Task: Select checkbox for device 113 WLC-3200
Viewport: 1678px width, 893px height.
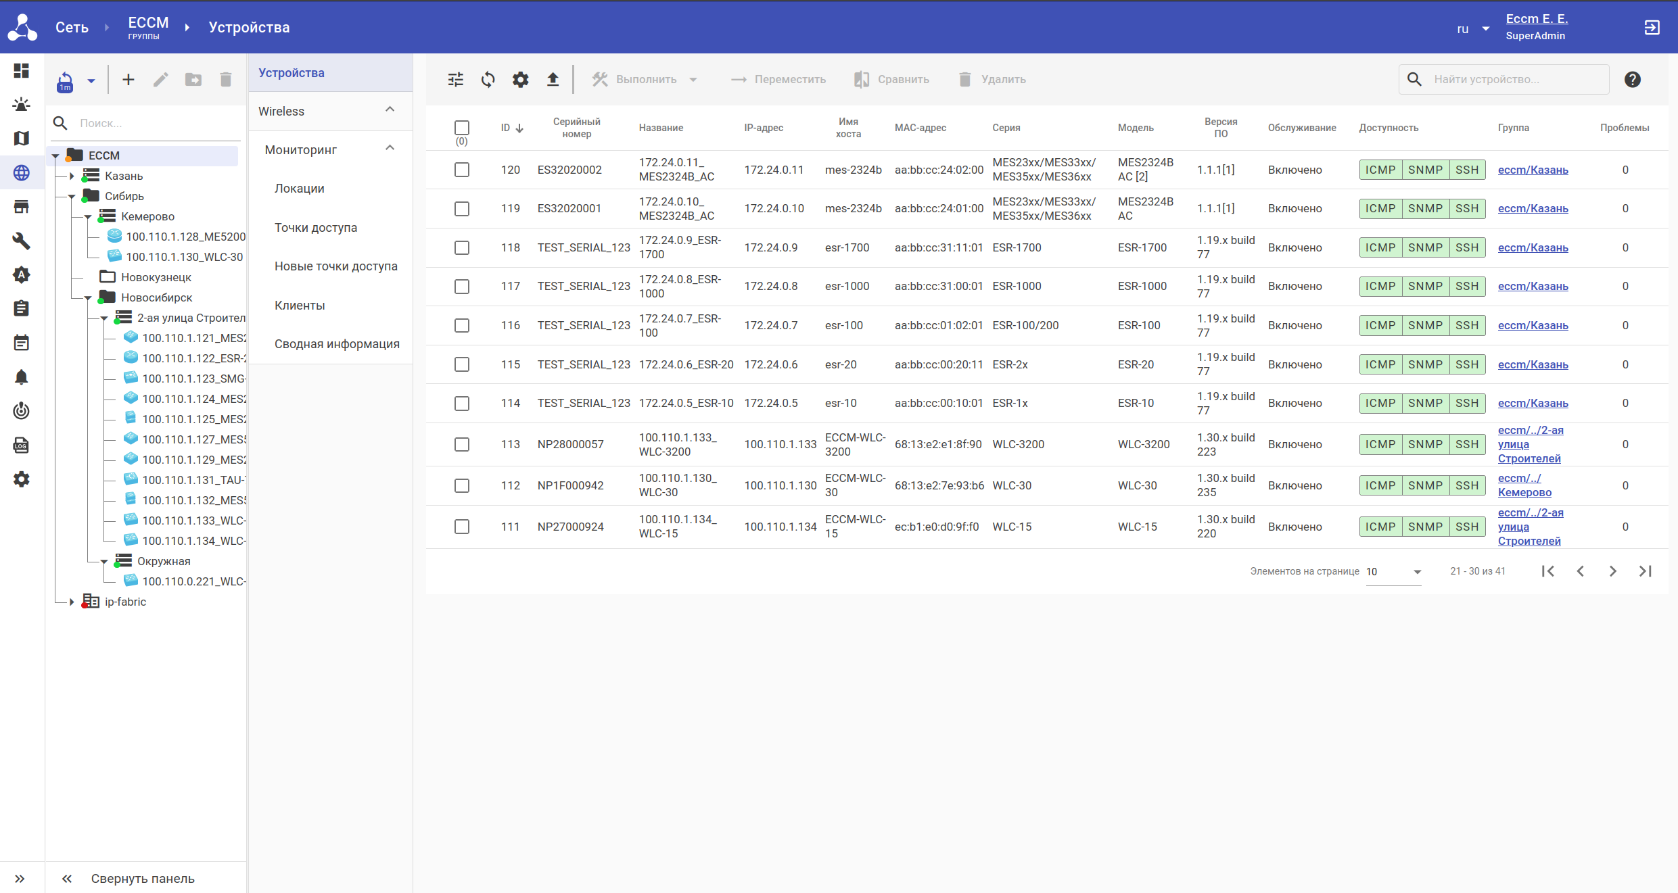Action: 462,444
